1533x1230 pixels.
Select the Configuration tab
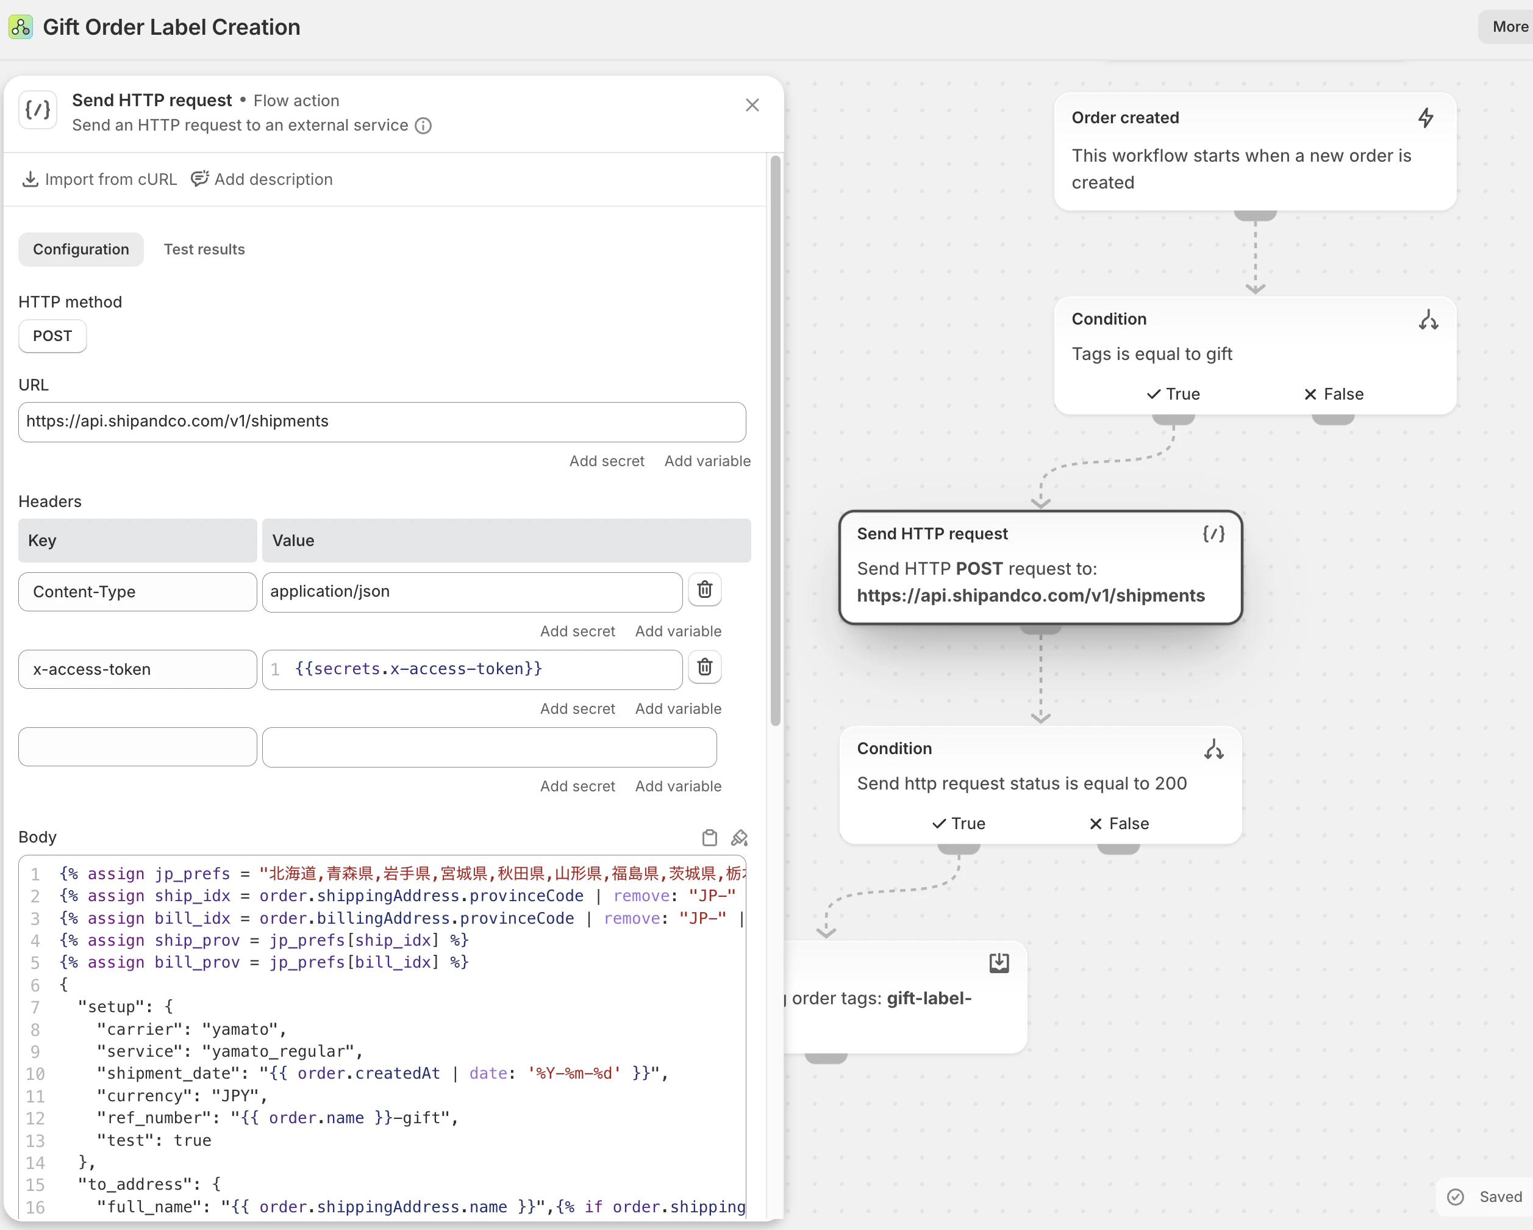[x=81, y=249]
